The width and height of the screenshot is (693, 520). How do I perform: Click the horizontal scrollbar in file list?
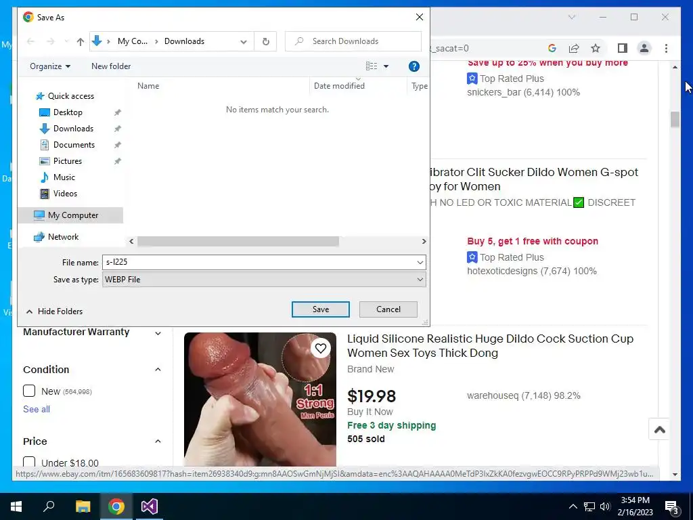(x=238, y=242)
